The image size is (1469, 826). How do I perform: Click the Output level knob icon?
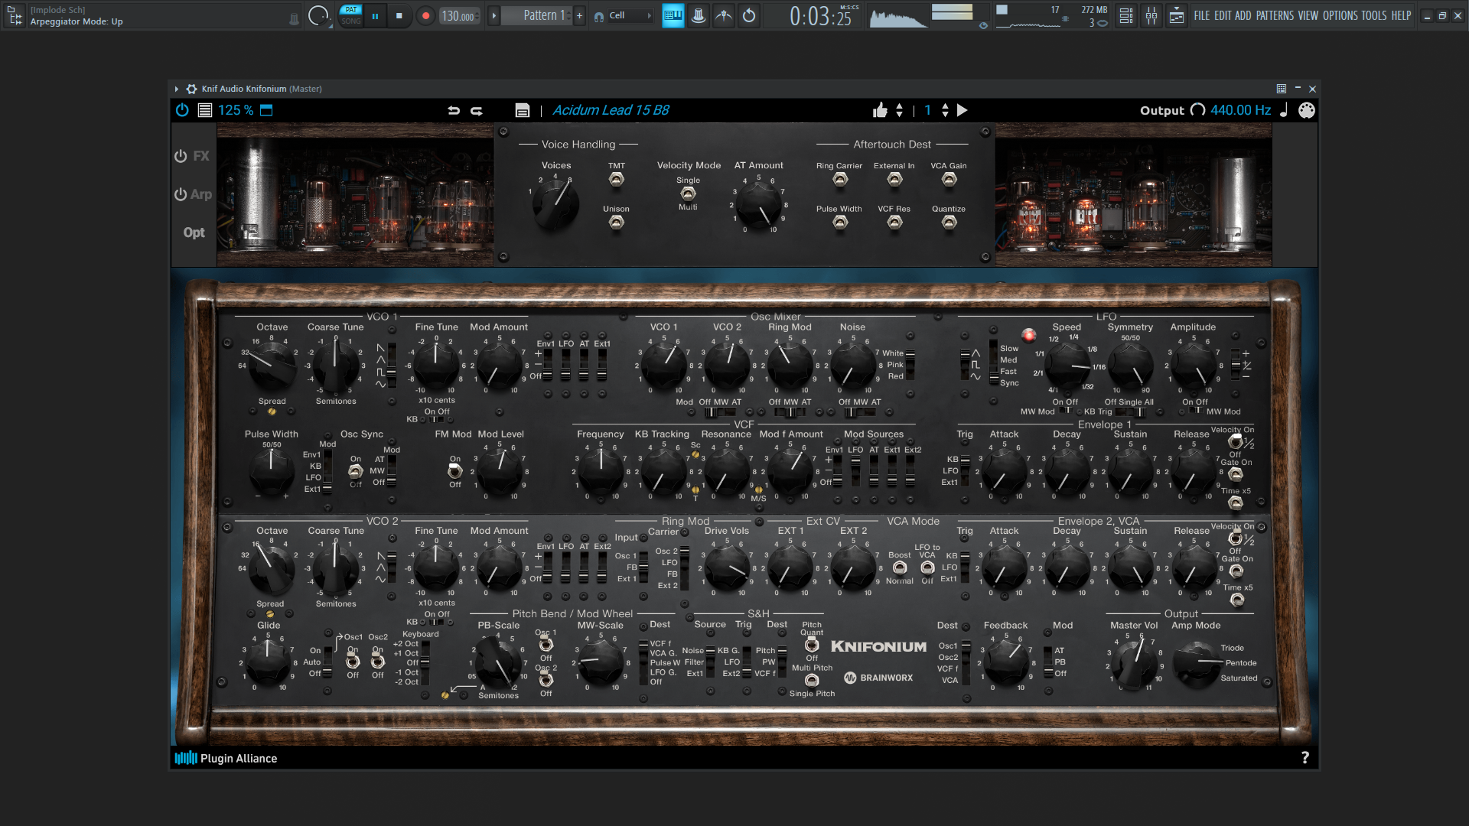[1197, 110]
